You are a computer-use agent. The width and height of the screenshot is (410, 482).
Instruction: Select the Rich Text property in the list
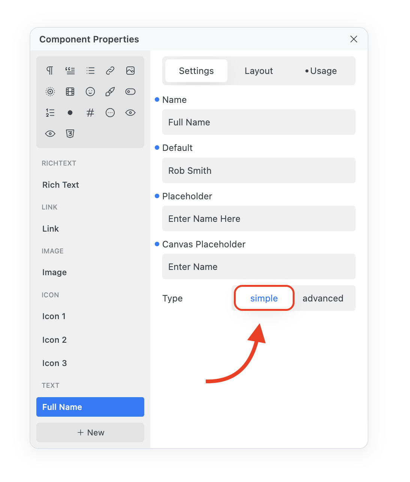[61, 185]
